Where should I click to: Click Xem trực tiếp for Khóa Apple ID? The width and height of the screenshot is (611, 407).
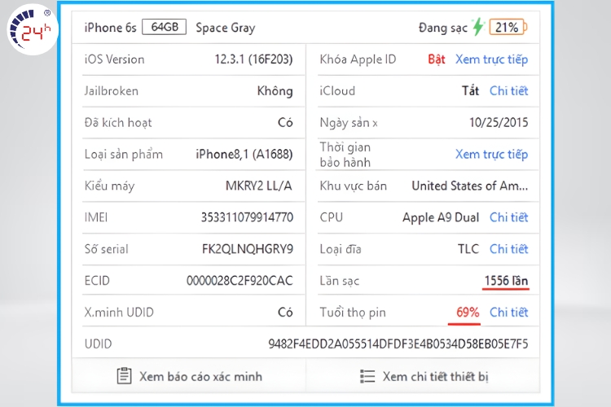coord(492,59)
